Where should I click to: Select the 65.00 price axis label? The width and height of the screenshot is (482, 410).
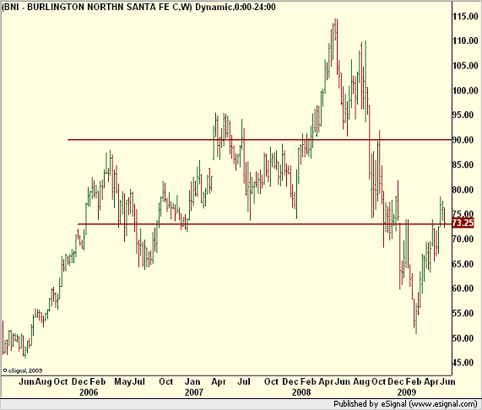coord(463,264)
